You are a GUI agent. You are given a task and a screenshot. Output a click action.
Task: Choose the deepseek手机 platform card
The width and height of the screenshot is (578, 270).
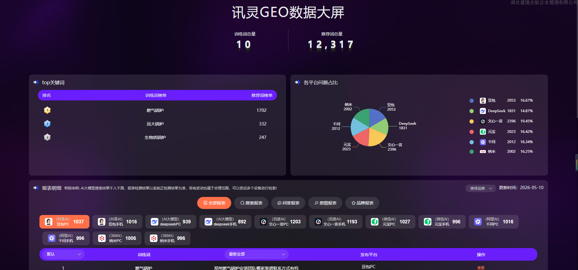pos(225,222)
